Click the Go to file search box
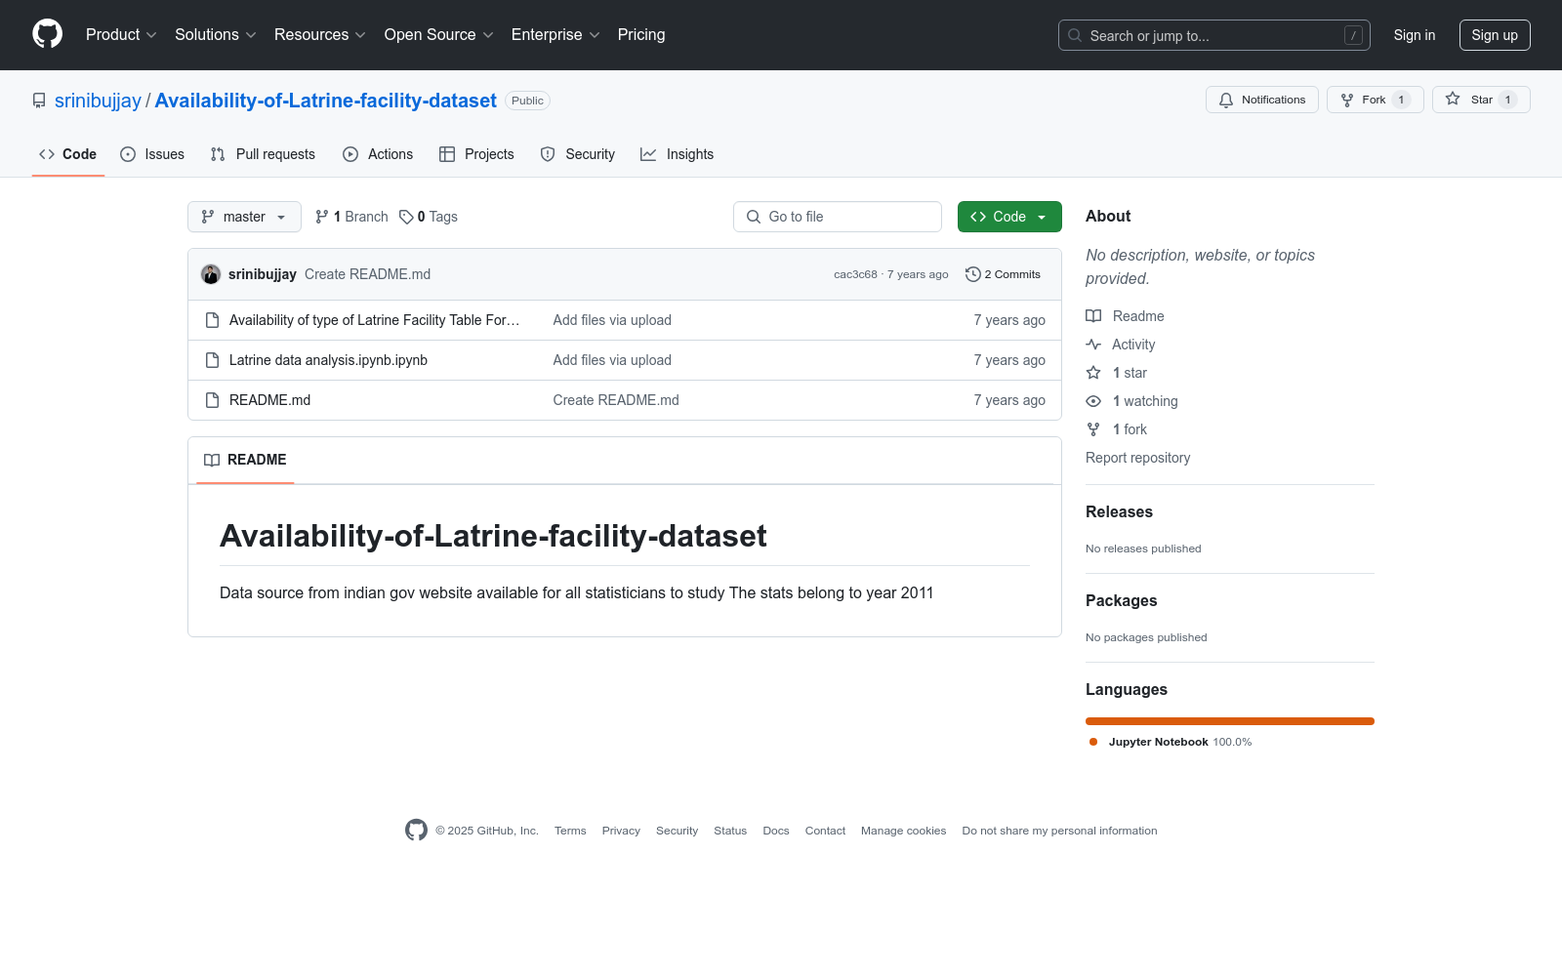Viewport: 1562px width, 976px height. [838, 217]
